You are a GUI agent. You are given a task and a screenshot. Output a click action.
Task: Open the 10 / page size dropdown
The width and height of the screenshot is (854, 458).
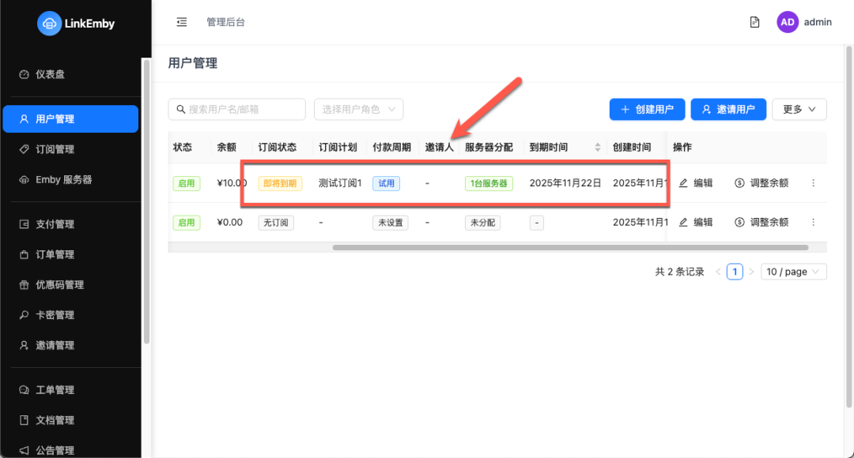coord(793,271)
